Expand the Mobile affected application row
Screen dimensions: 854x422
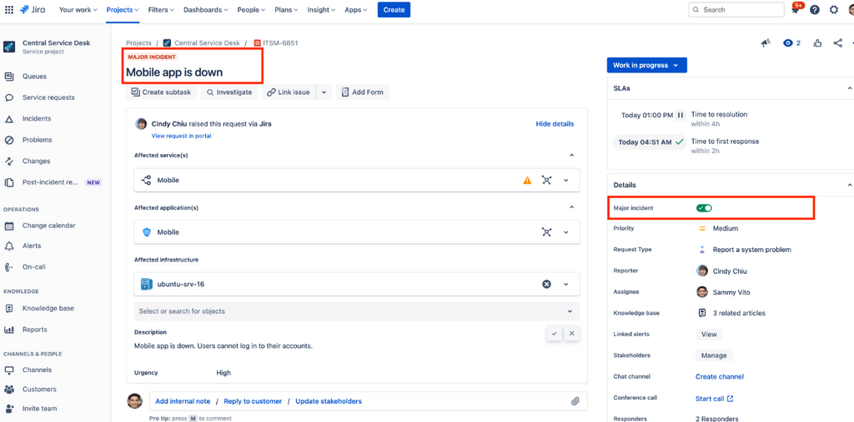click(x=566, y=232)
